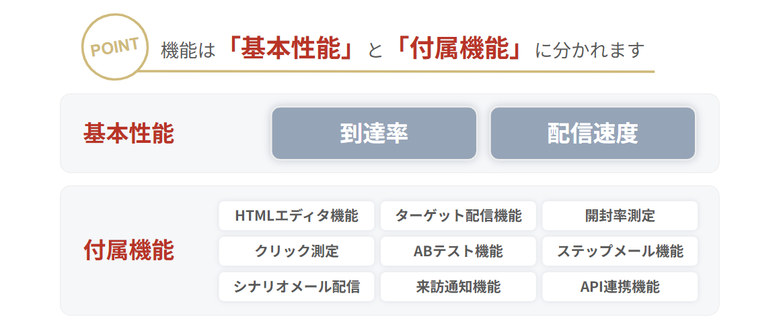The height and width of the screenshot is (322, 781).
Task: Click the red 基本性能 section label
Action: (128, 133)
